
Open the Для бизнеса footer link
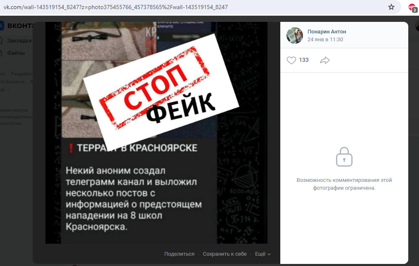[12, 82]
